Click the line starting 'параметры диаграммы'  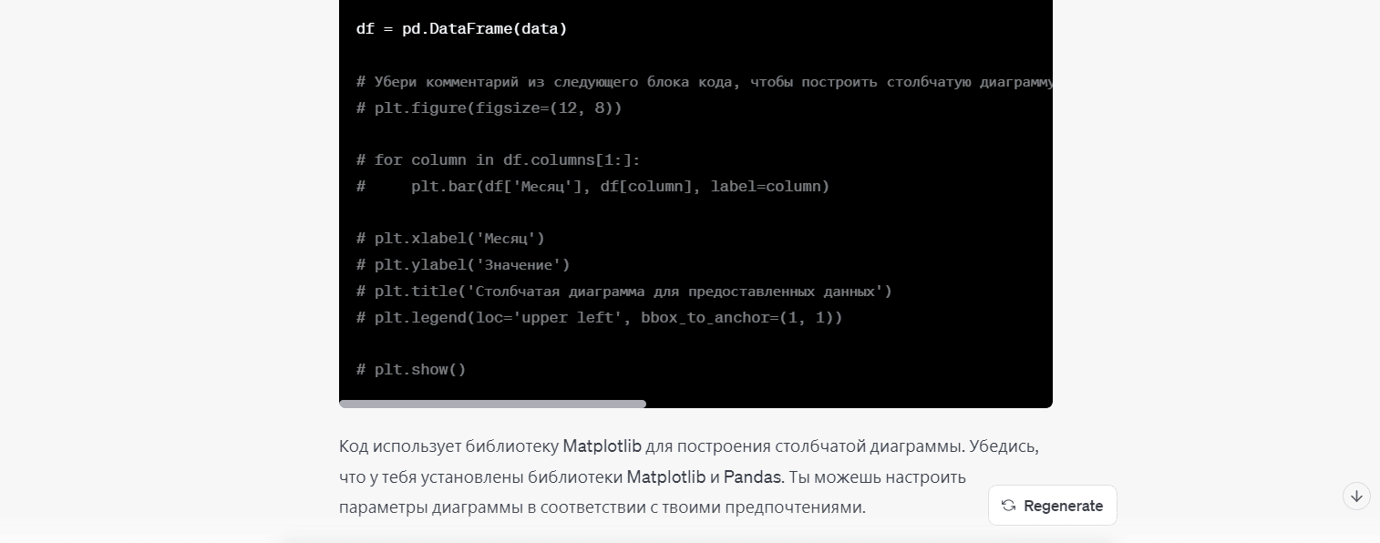pyautogui.click(x=602, y=507)
